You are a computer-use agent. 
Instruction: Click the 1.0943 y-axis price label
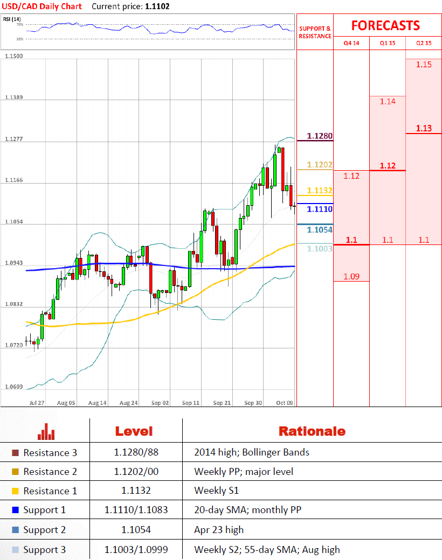pos(14,263)
